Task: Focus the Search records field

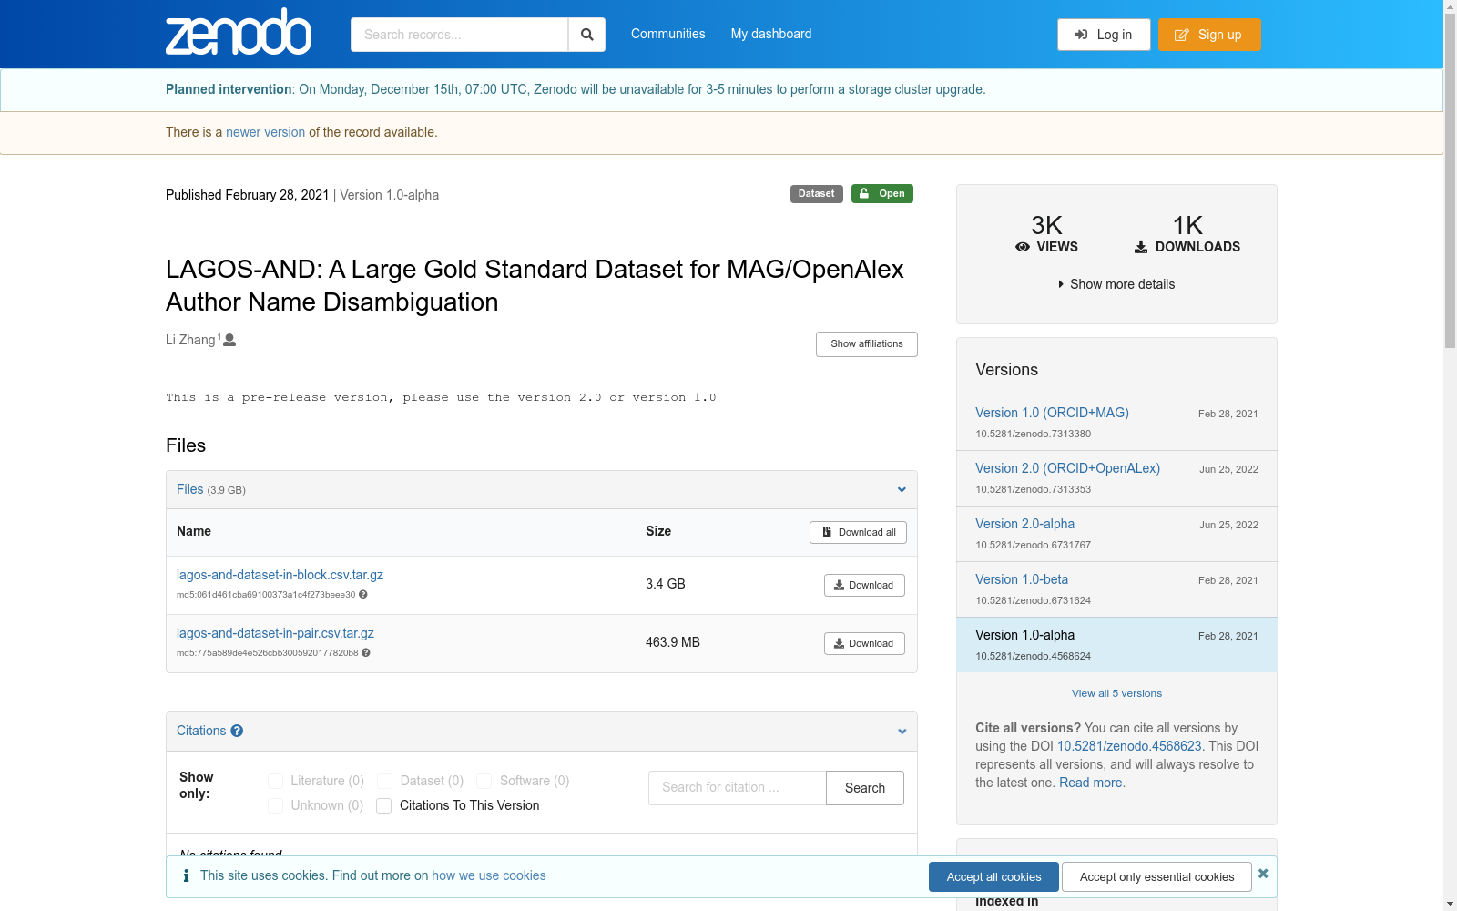Action: (x=459, y=35)
